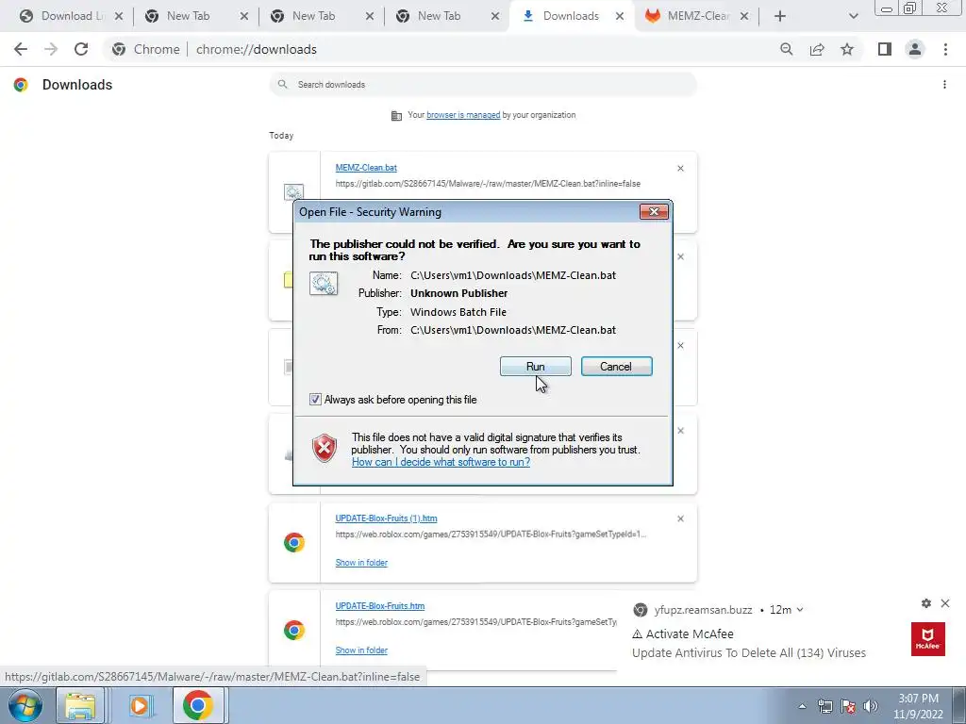966x724 pixels.
Task: Expand the tab search dropdown arrow
Action: click(x=853, y=16)
